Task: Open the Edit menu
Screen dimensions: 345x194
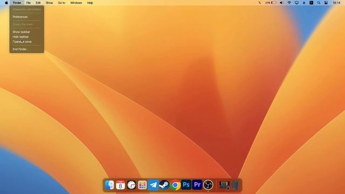Action: tap(38, 3)
